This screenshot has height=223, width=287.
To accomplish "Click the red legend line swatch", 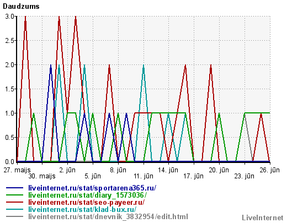I will [14, 202].
